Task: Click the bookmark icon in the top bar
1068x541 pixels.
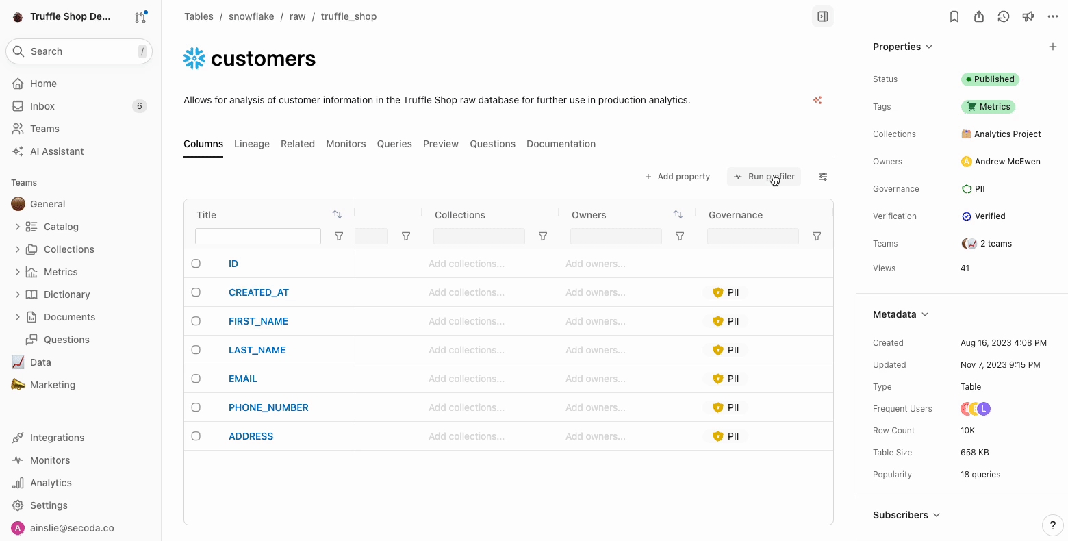Action: [x=954, y=16]
